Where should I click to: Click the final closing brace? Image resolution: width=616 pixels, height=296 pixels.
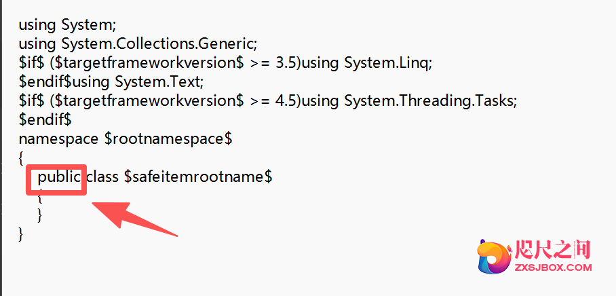pyautogui.click(x=21, y=234)
